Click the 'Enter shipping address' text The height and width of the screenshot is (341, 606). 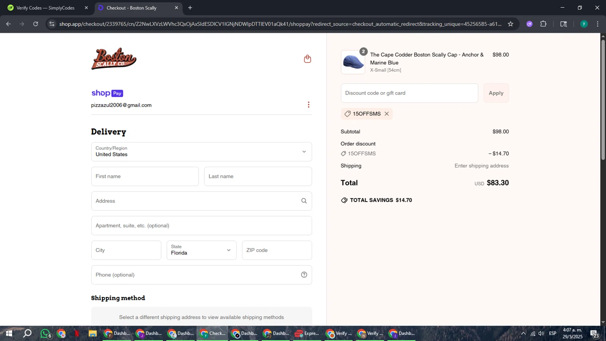pyautogui.click(x=482, y=166)
